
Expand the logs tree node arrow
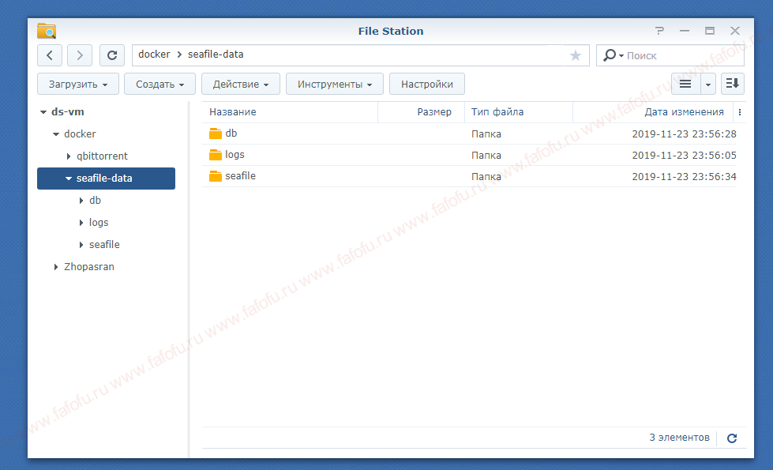[81, 223]
